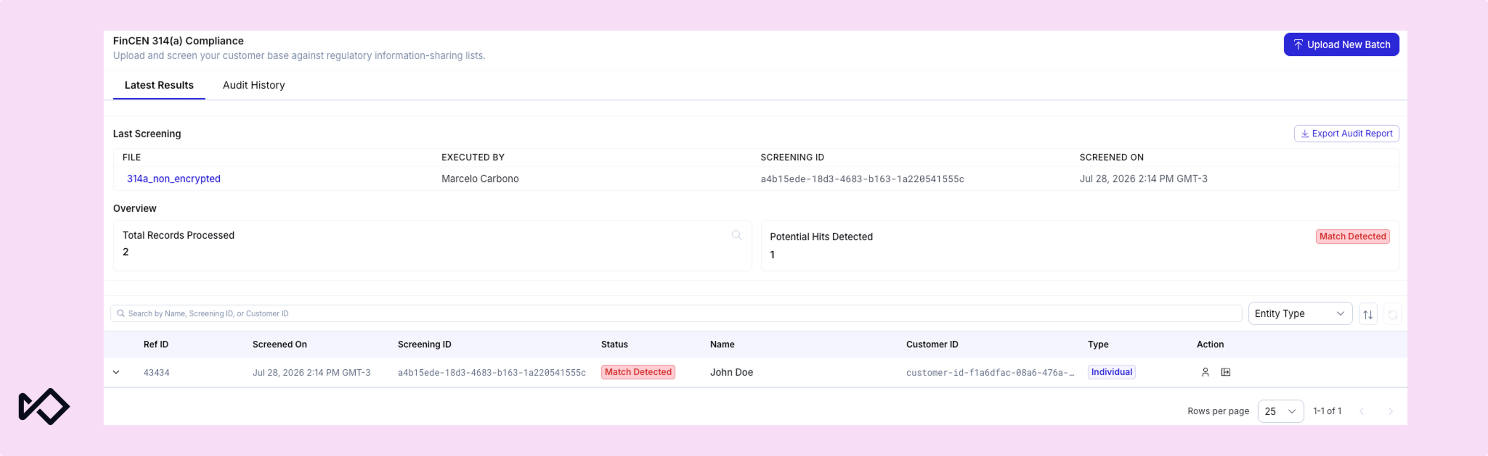Open the rows per page 25 dropdown
Image resolution: width=1488 pixels, height=456 pixels.
point(1281,411)
